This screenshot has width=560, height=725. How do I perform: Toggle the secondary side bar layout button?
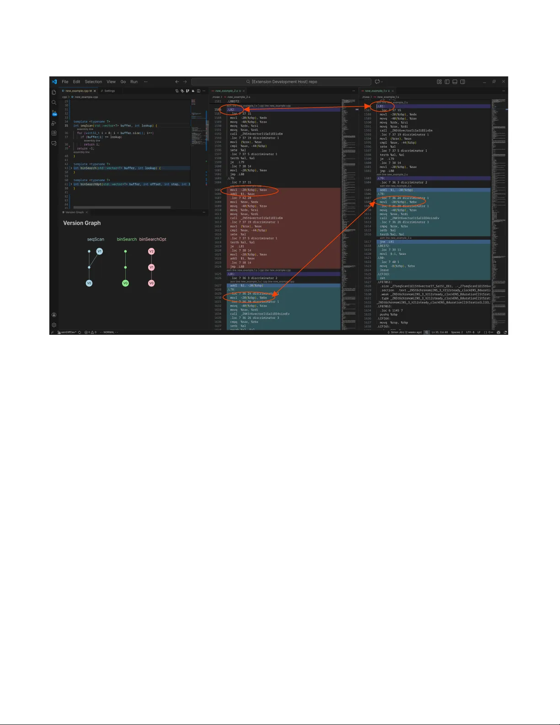coord(463,82)
